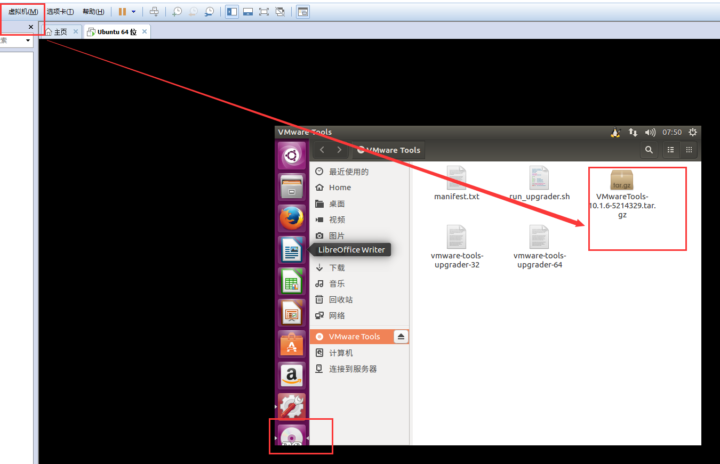This screenshot has width=720, height=464.
Task: Open the 虚拟机(M) menu
Action: coord(23,12)
